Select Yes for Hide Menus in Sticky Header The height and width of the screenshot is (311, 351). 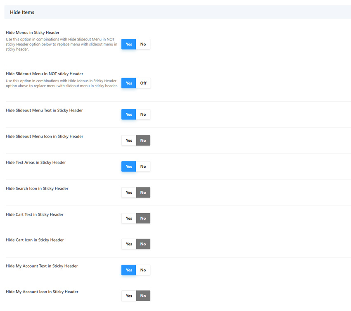pyautogui.click(x=129, y=44)
